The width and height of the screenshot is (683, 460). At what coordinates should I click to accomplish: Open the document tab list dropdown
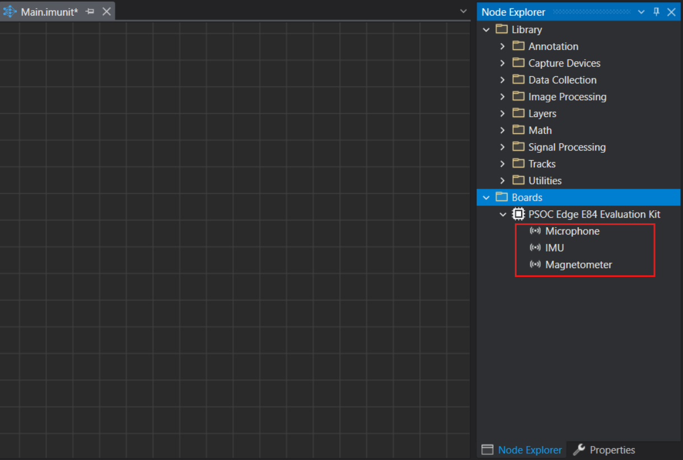point(463,11)
